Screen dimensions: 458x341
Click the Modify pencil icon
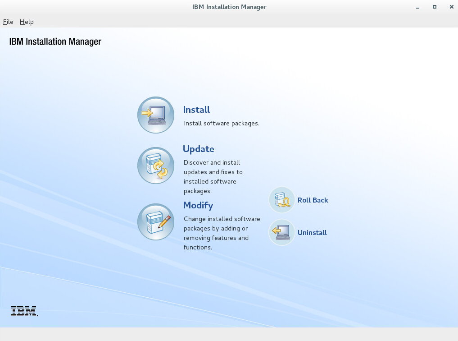[156, 222]
